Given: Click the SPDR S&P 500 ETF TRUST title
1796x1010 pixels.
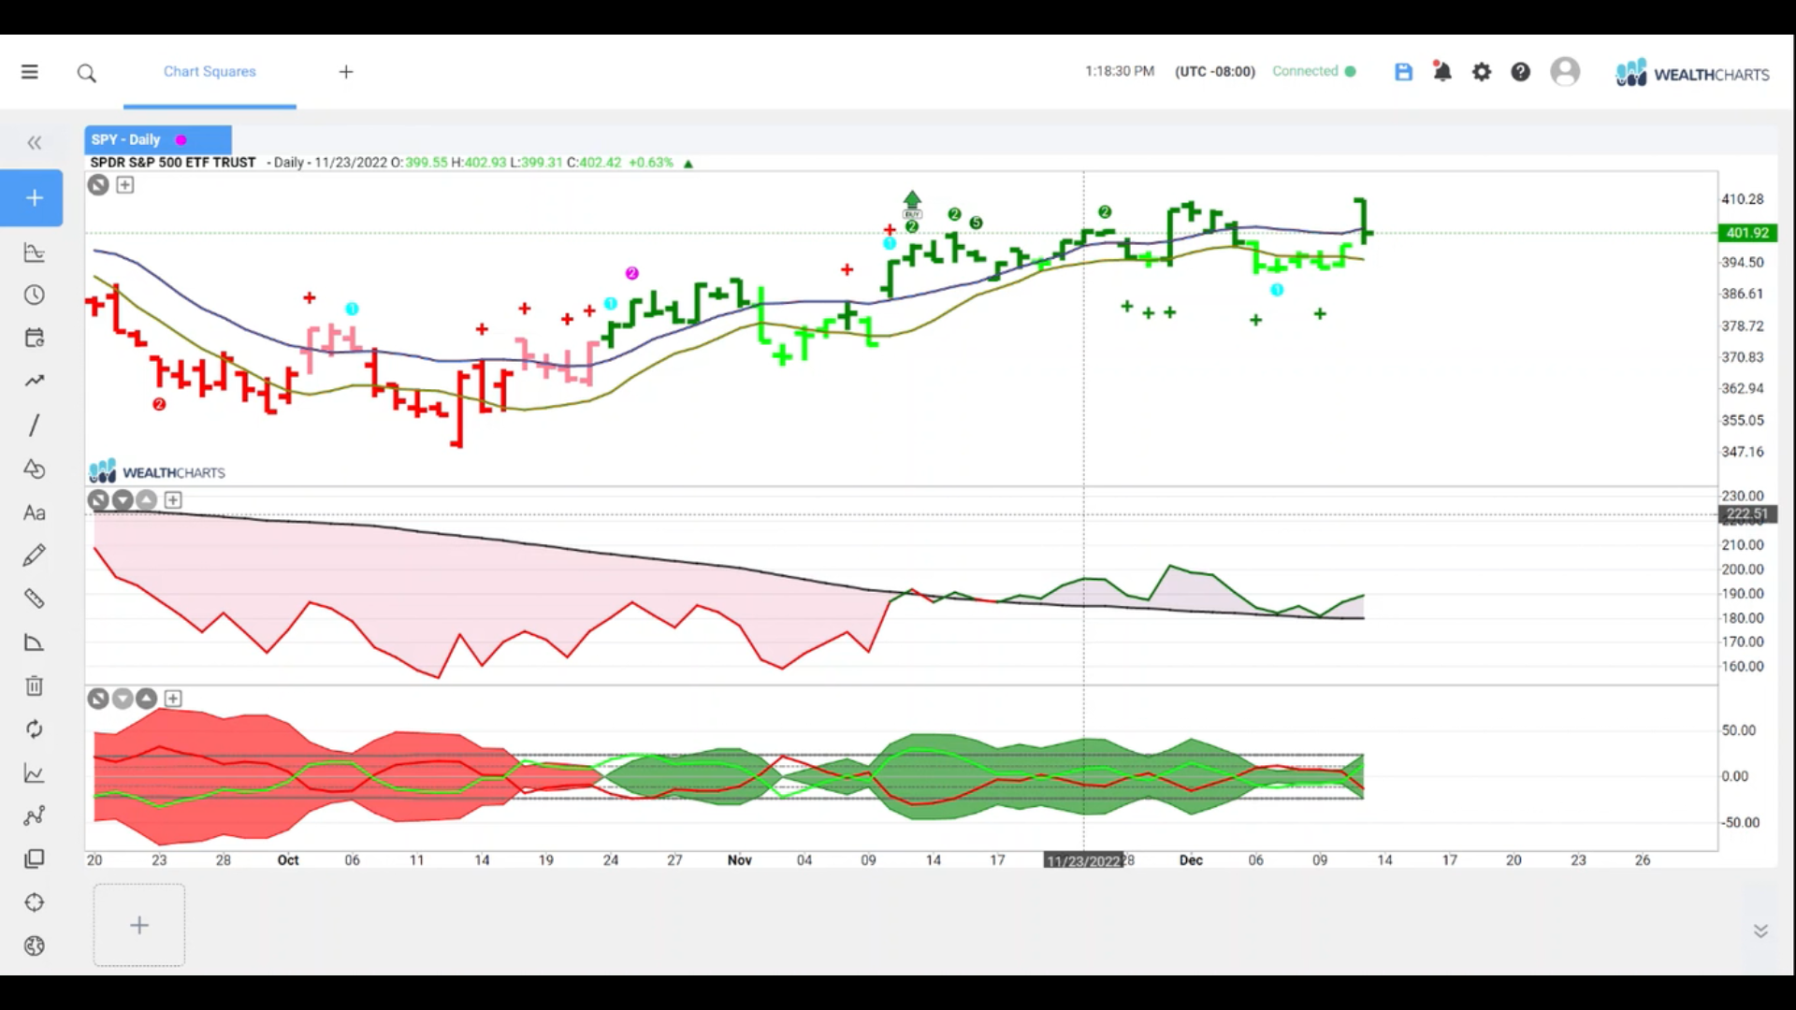Looking at the screenshot, I should pyautogui.click(x=173, y=163).
